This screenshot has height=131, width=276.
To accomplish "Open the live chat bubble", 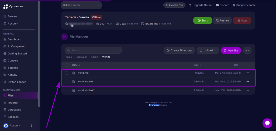I will coord(267,123).
